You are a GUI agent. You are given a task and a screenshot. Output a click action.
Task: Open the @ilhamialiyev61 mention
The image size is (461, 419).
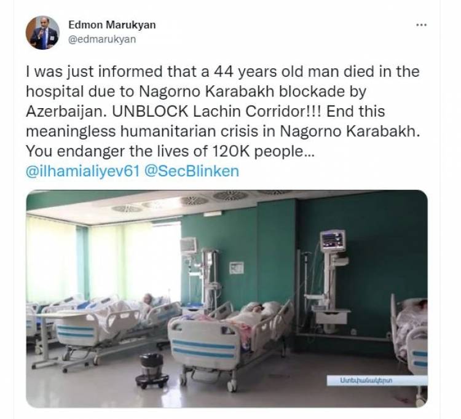(x=82, y=171)
